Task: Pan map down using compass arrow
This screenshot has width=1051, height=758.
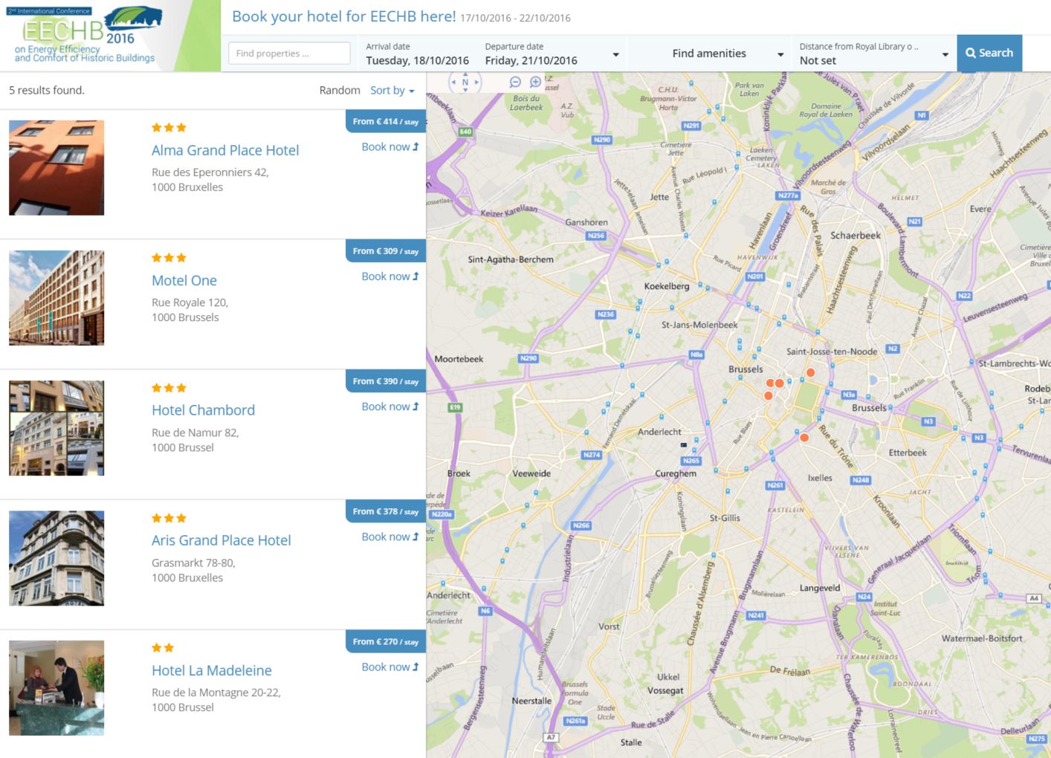Action: [x=465, y=91]
